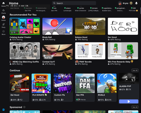Image resolution: width=141 pixels, height=113 pixels.
Task: Open the Avatar sidebar icon
Action: (3, 17)
